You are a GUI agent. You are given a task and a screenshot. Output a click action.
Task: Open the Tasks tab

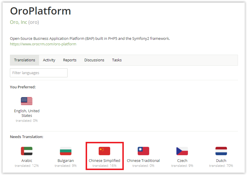[117, 60]
